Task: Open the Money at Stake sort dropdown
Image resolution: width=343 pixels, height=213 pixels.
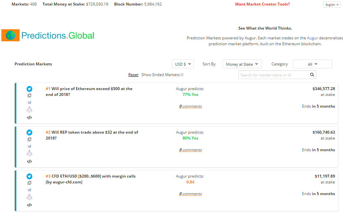Action: click(x=242, y=64)
